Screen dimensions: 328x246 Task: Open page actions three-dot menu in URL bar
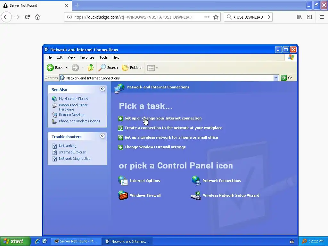(x=207, y=17)
